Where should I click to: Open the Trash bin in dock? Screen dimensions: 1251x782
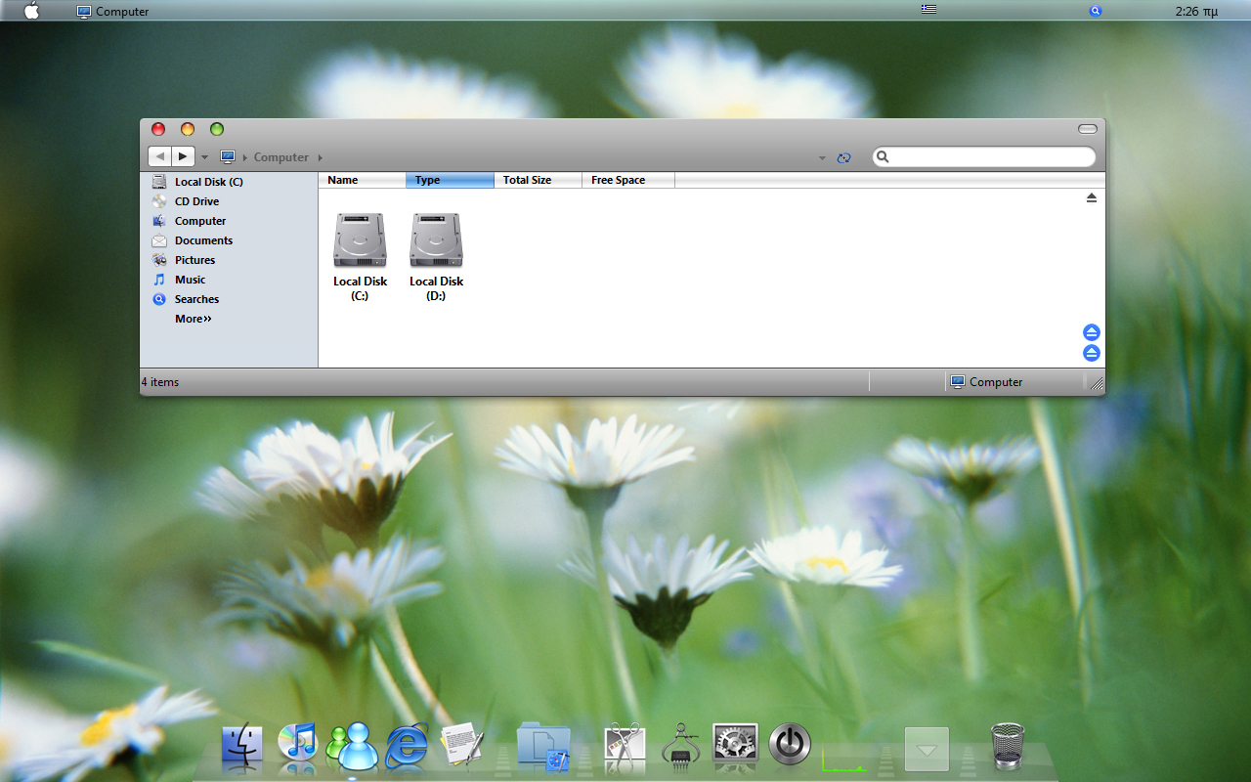pyautogui.click(x=1007, y=745)
